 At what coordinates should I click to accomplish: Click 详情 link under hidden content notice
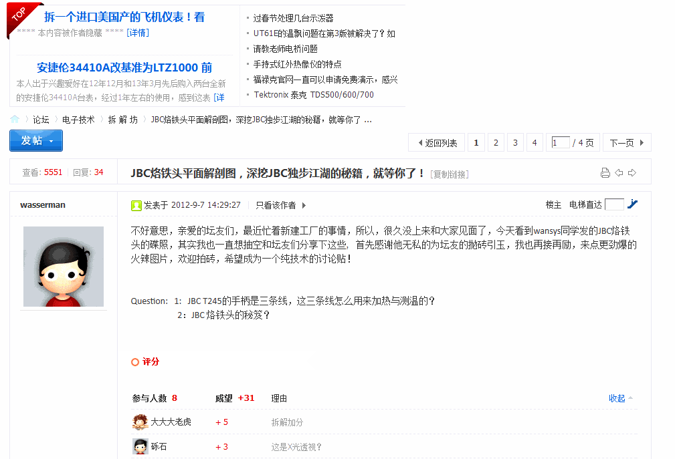138,33
